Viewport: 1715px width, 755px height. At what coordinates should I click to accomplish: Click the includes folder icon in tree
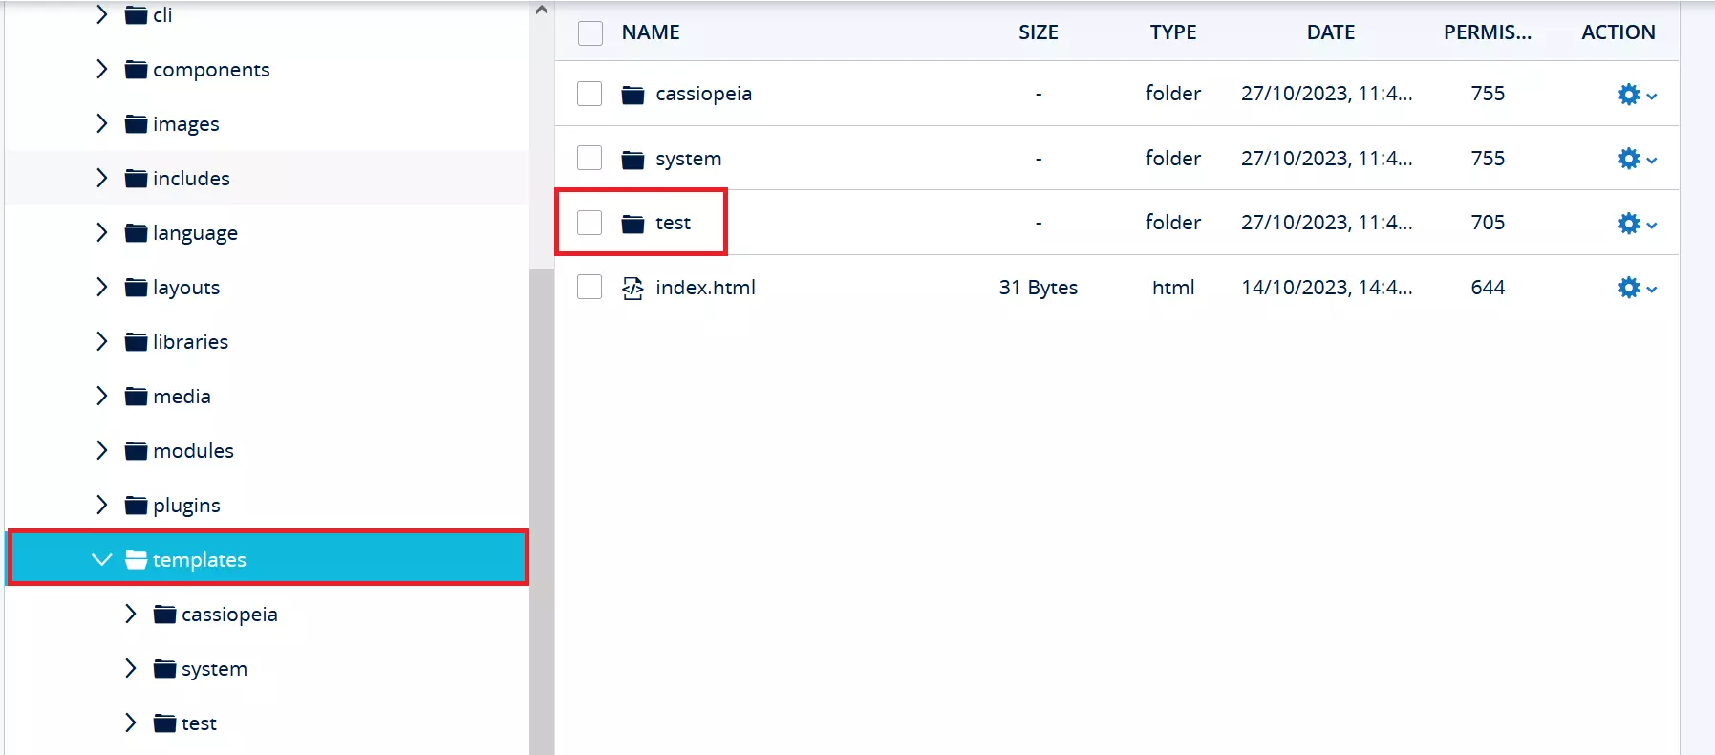click(137, 179)
